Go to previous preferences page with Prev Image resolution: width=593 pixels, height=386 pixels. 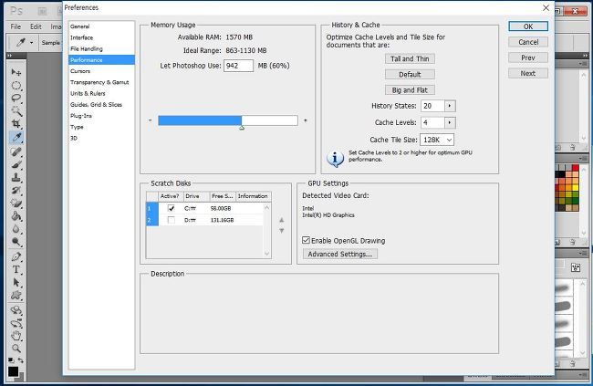(528, 57)
